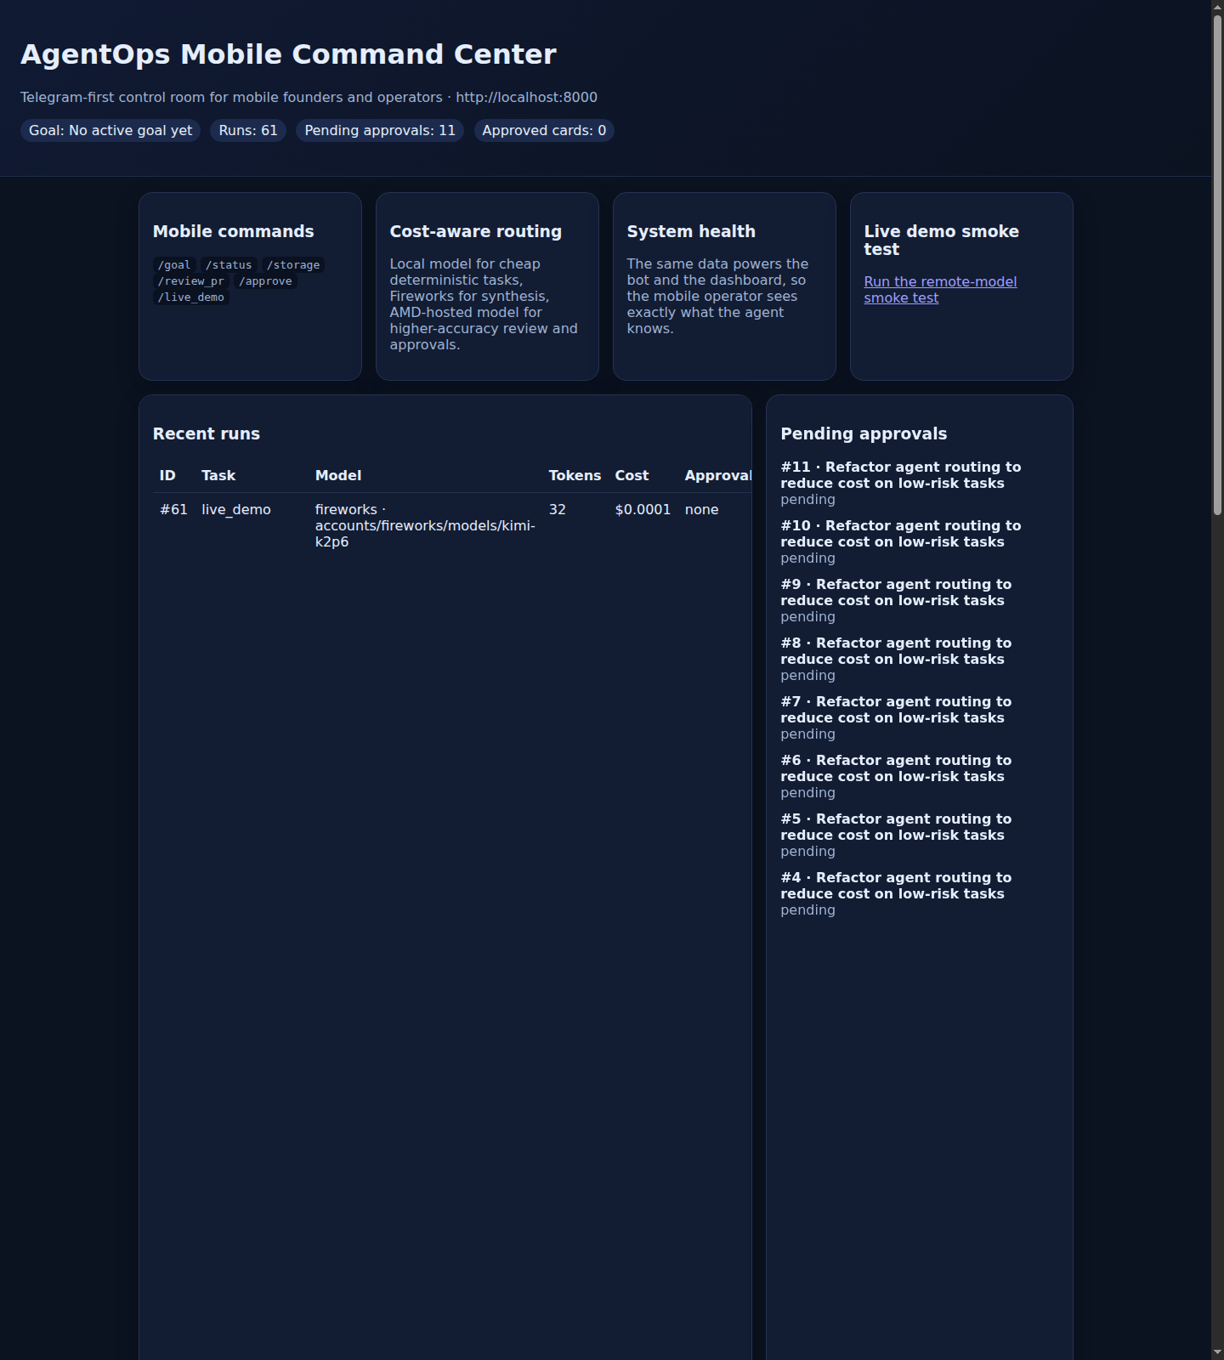Click the /goal command chip
Viewport: 1224px width, 1360px height.
(174, 265)
